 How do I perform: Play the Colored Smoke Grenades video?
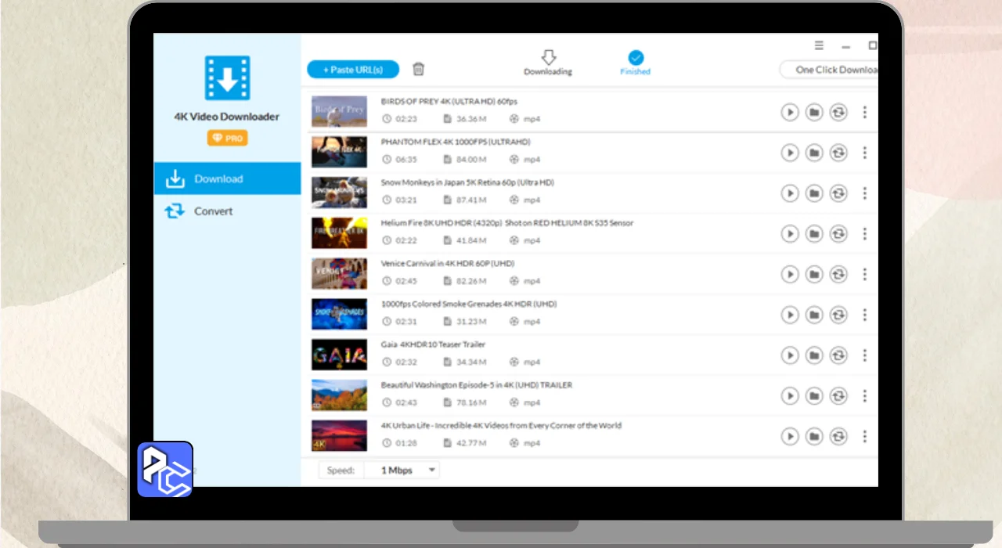[790, 315]
